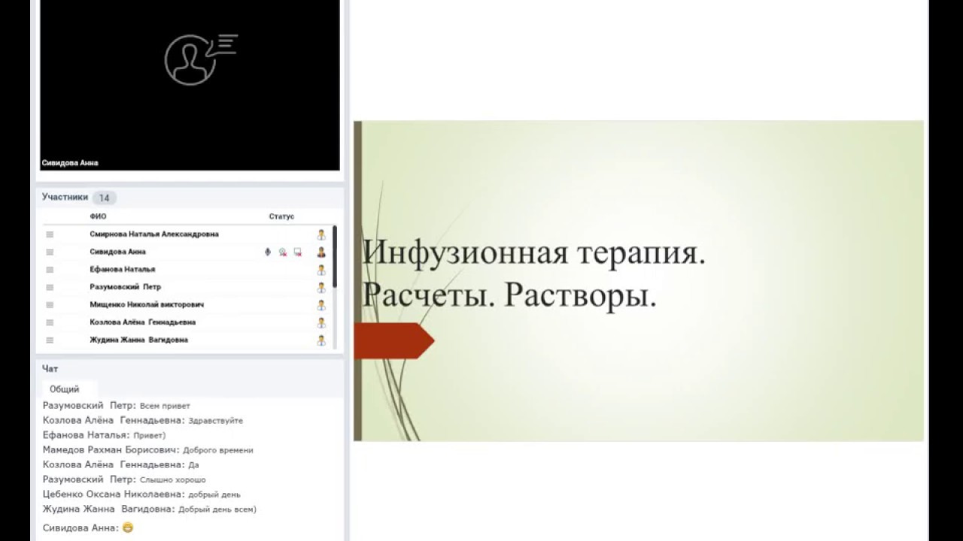The height and width of the screenshot is (541, 963).
Task: Select participant name Жудина Жанна Вагидовна in list
Action: pyautogui.click(x=139, y=340)
